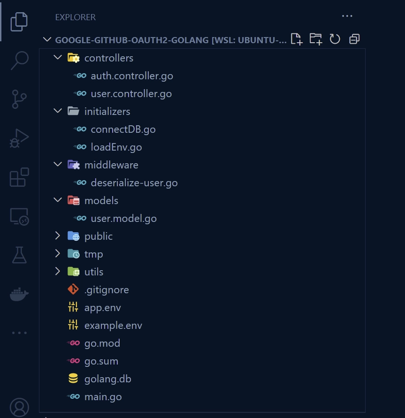
Task: Select the utils folder name
Action: click(x=94, y=272)
